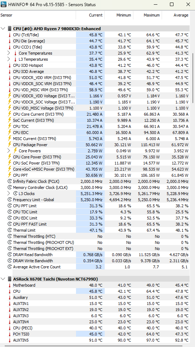Collapse the ASRock X670E Taichi section
Screen dimensions: 195x347
pyautogui.click(x=3, y=279)
